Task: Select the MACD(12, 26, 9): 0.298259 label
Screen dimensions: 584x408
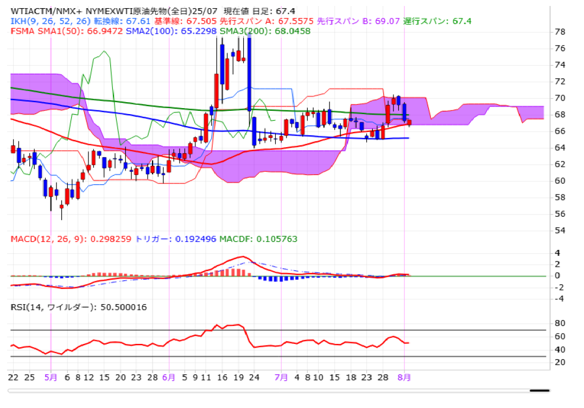Action: (x=71, y=239)
